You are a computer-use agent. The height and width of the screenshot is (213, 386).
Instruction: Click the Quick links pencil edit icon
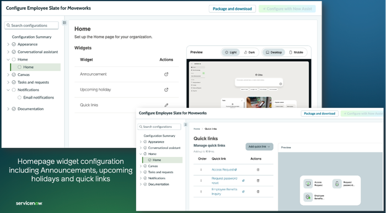tap(166, 105)
